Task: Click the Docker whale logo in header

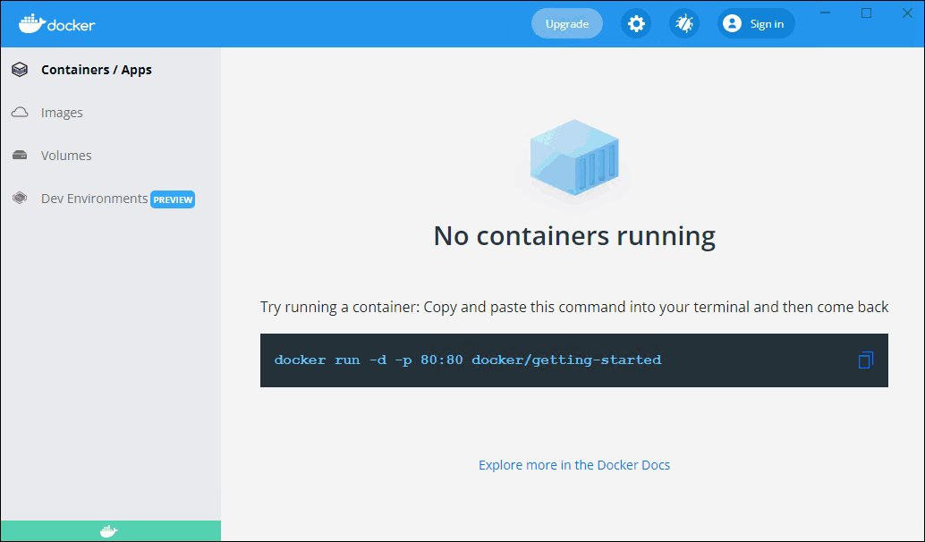Action: coord(56,23)
